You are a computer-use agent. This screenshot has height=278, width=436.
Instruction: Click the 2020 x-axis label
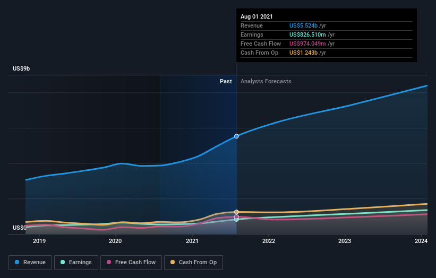point(115,241)
